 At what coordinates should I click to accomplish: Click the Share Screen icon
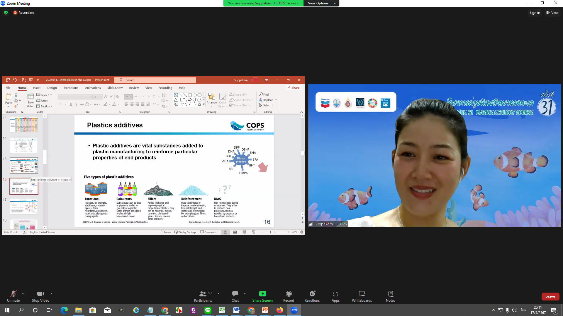click(x=262, y=294)
